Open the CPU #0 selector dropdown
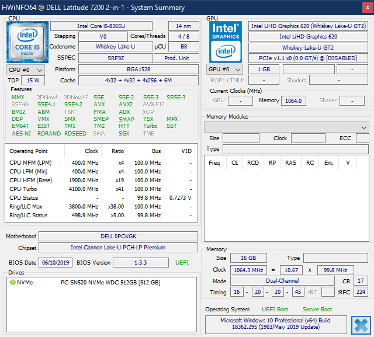374x337 pixels. point(23,70)
